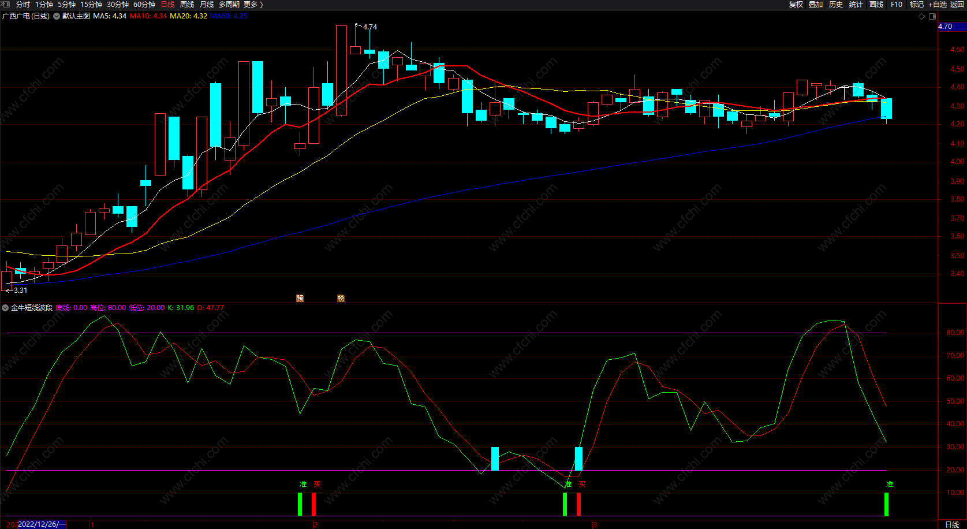
Task: Expand the 更多 periods menu
Action: point(253,5)
